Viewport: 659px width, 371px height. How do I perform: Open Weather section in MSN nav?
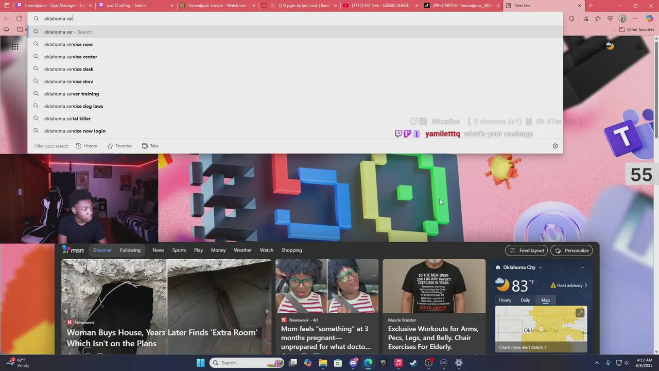(x=243, y=250)
